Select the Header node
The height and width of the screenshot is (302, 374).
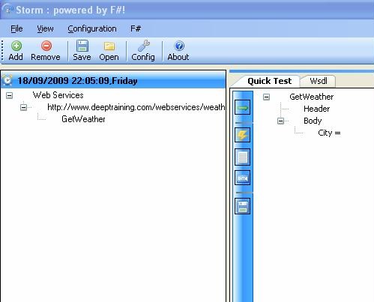click(316, 109)
